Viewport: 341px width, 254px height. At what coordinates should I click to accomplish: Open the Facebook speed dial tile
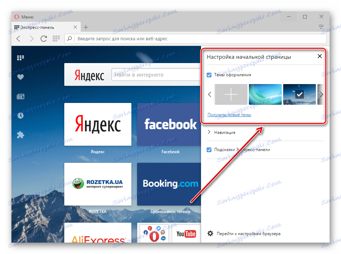point(169,124)
